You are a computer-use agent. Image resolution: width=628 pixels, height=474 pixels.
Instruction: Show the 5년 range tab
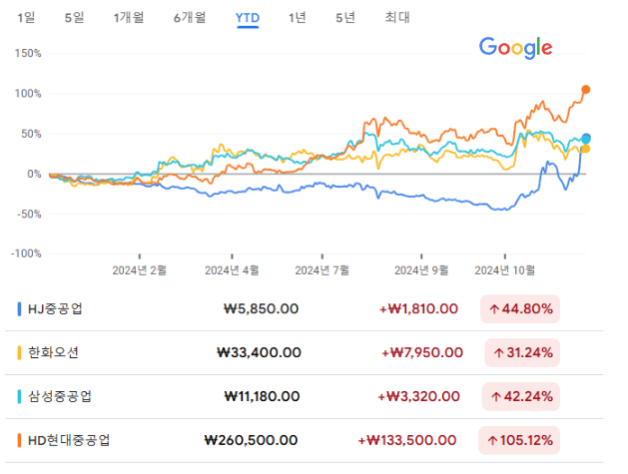345,18
